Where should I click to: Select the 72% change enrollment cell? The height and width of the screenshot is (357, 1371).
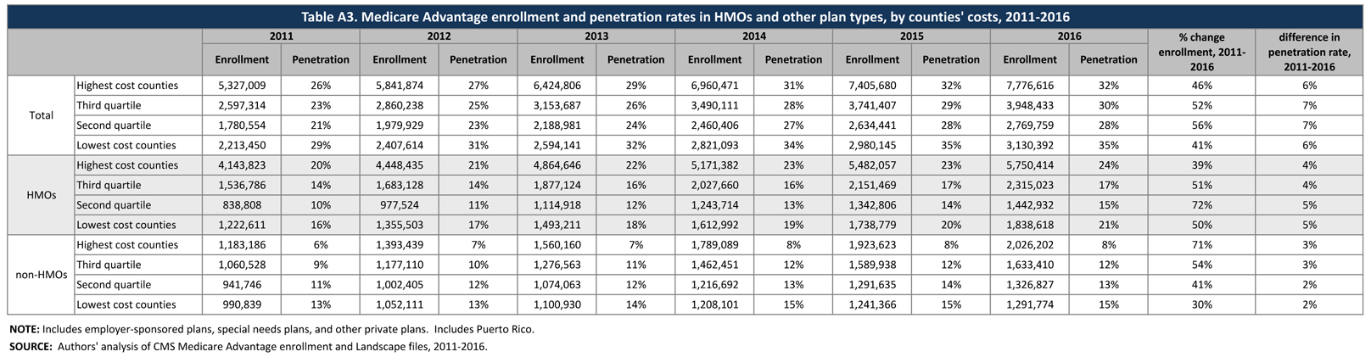pyautogui.click(x=1201, y=205)
